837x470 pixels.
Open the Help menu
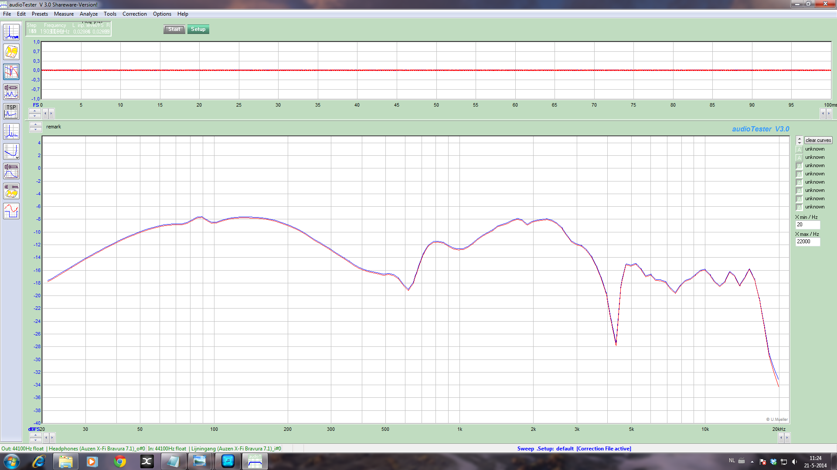pyautogui.click(x=183, y=14)
